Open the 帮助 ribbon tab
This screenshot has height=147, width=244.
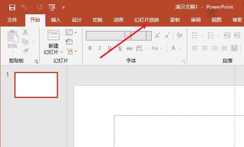pyautogui.click(x=237, y=20)
